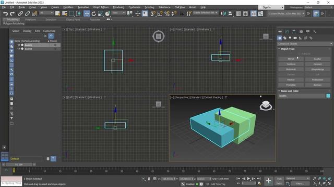Open the Utilities hammer tab icon

(315, 31)
